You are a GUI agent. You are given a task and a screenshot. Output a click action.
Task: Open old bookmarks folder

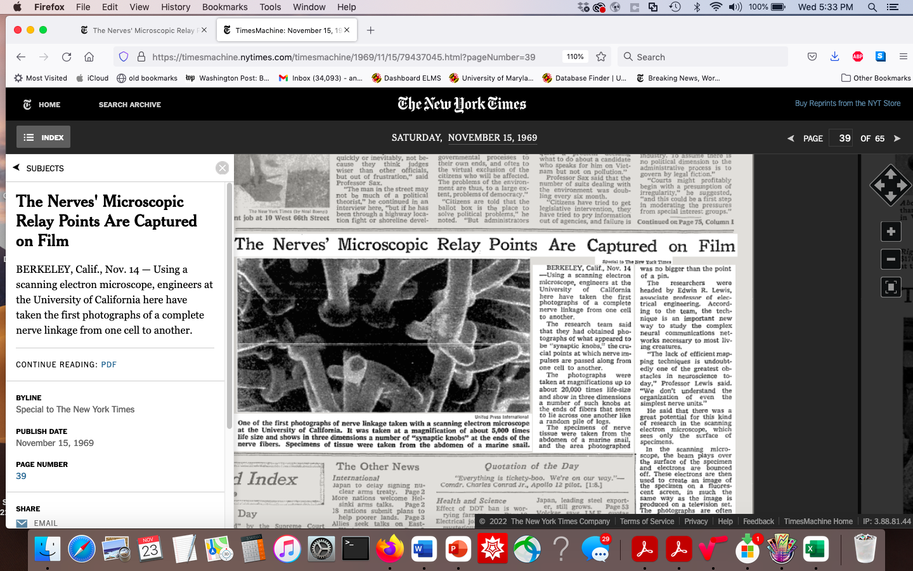pos(147,78)
